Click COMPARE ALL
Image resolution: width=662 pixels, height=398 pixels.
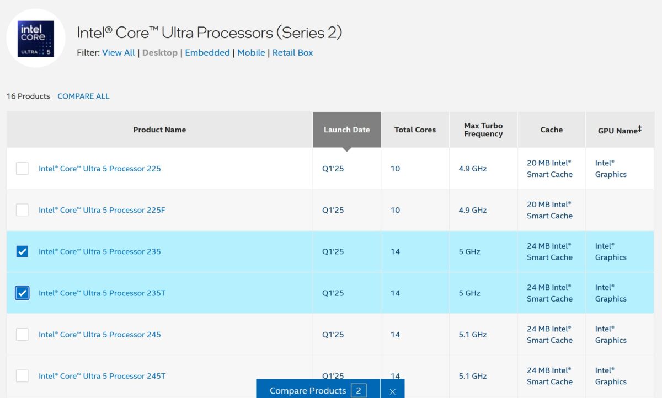(x=83, y=96)
